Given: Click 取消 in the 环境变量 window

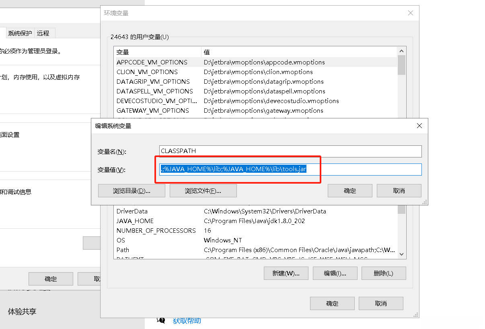Looking at the screenshot, I should pyautogui.click(x=381, y=303).
